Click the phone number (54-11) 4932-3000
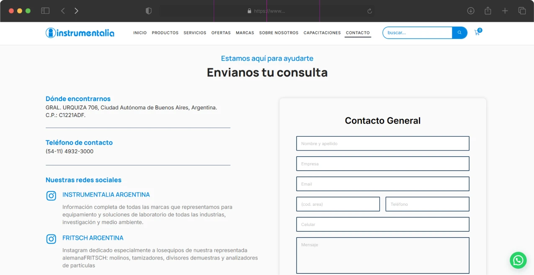Viewport: 534px width, 275px height. (70, 151)
